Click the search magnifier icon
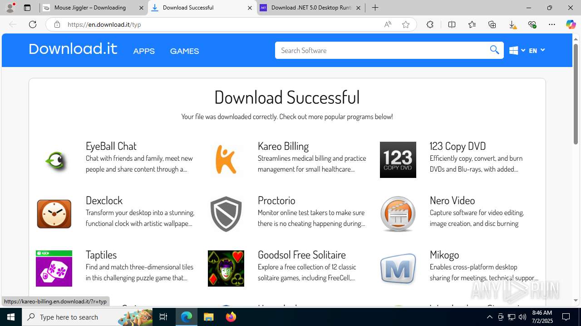The width and height of the screenshot is (581, 326). pos(494,50)
